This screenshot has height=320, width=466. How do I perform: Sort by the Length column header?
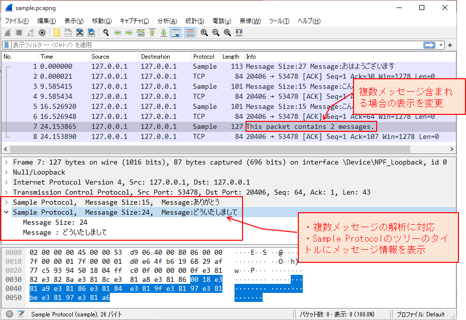click(x=232, y=57)
